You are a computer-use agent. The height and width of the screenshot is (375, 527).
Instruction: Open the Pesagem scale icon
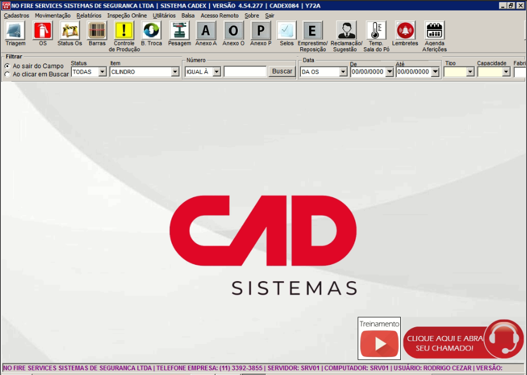179,30
